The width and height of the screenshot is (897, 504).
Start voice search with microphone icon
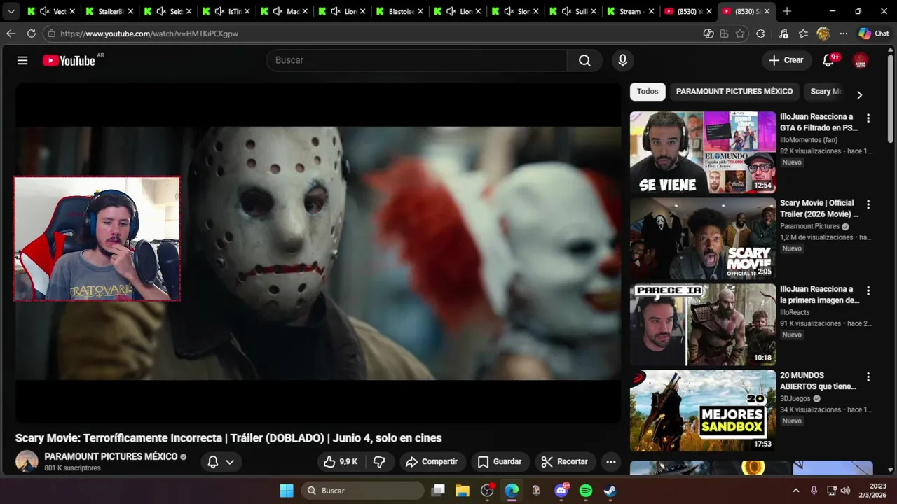pyautogui.click(x=622, y=60)
